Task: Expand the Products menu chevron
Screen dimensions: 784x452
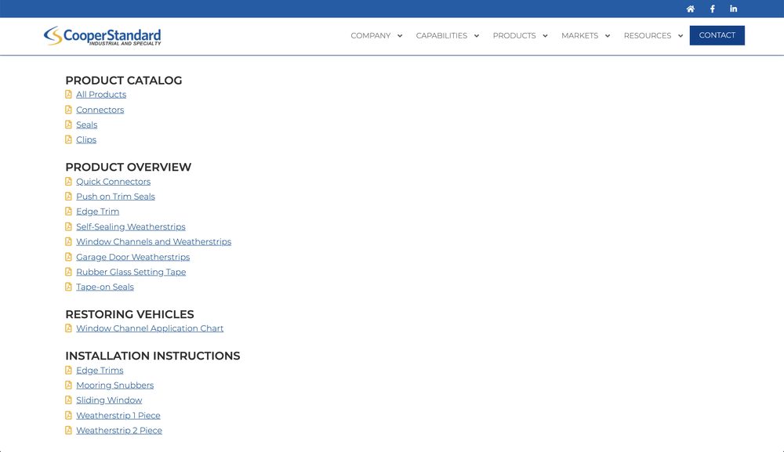Action: click(545, 36)
